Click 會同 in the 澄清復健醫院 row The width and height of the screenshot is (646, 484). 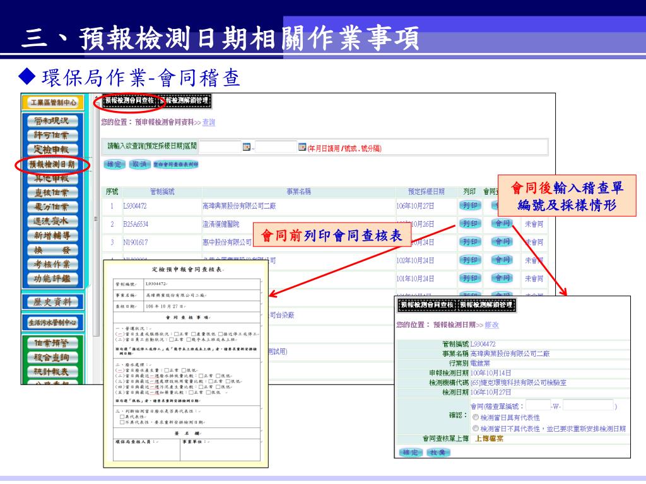click(502, 224)
